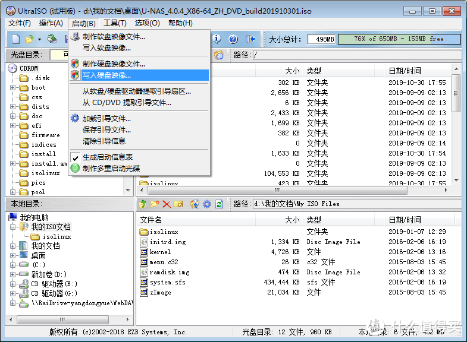Screen dimensions: 467x342
Task: Open the dropdown arrow beside Open icon
Action: 39,39
